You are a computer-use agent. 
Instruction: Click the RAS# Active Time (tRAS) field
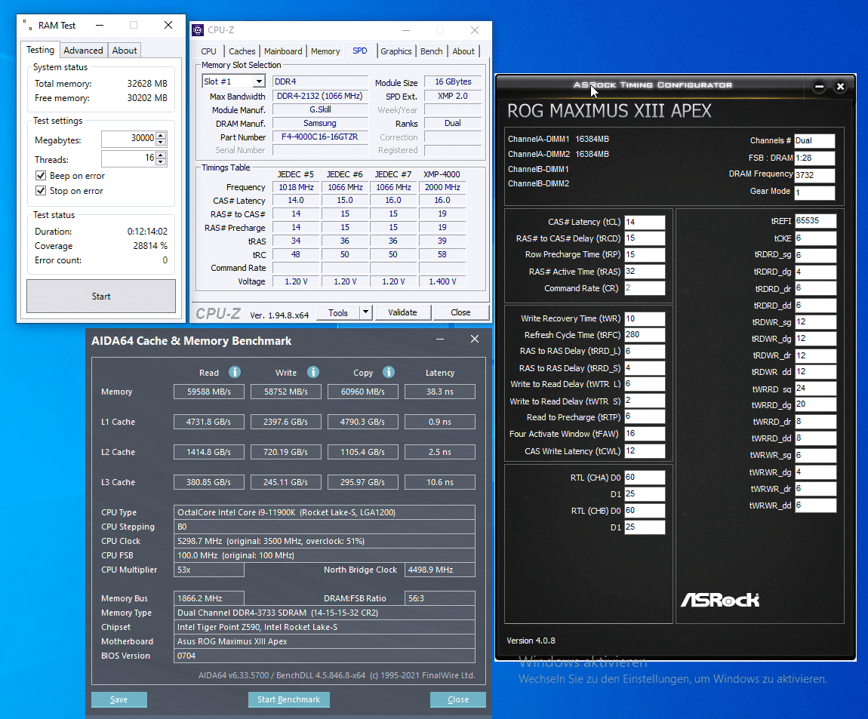coord(645,271)
